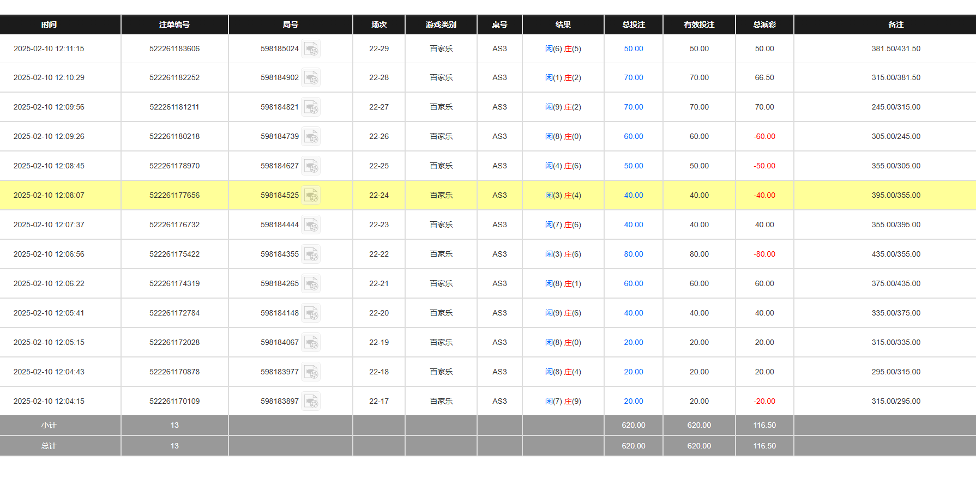This screenshot has height=479, width=976.
Task: Click the 时间 column header
Action: (x=49, y=25)
